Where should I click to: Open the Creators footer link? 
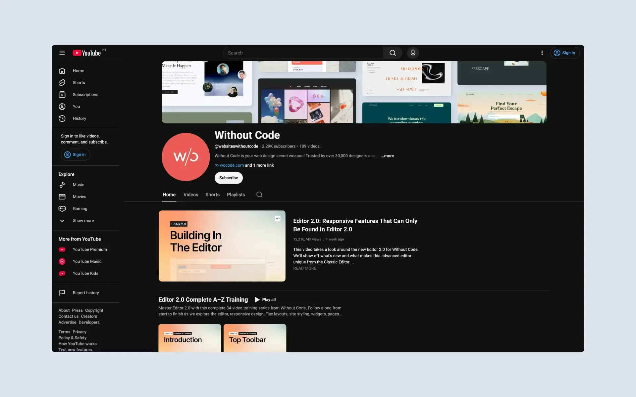tap(89, 316)
